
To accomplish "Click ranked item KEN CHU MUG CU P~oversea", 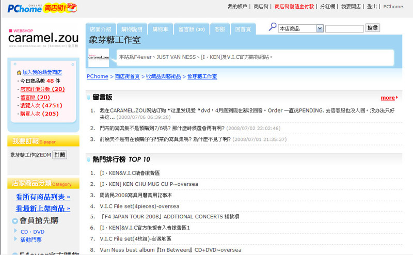I will [x=149, y=184].
